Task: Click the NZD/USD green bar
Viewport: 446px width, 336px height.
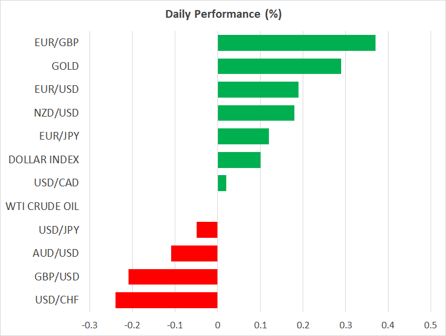Action: pos(256,113)
